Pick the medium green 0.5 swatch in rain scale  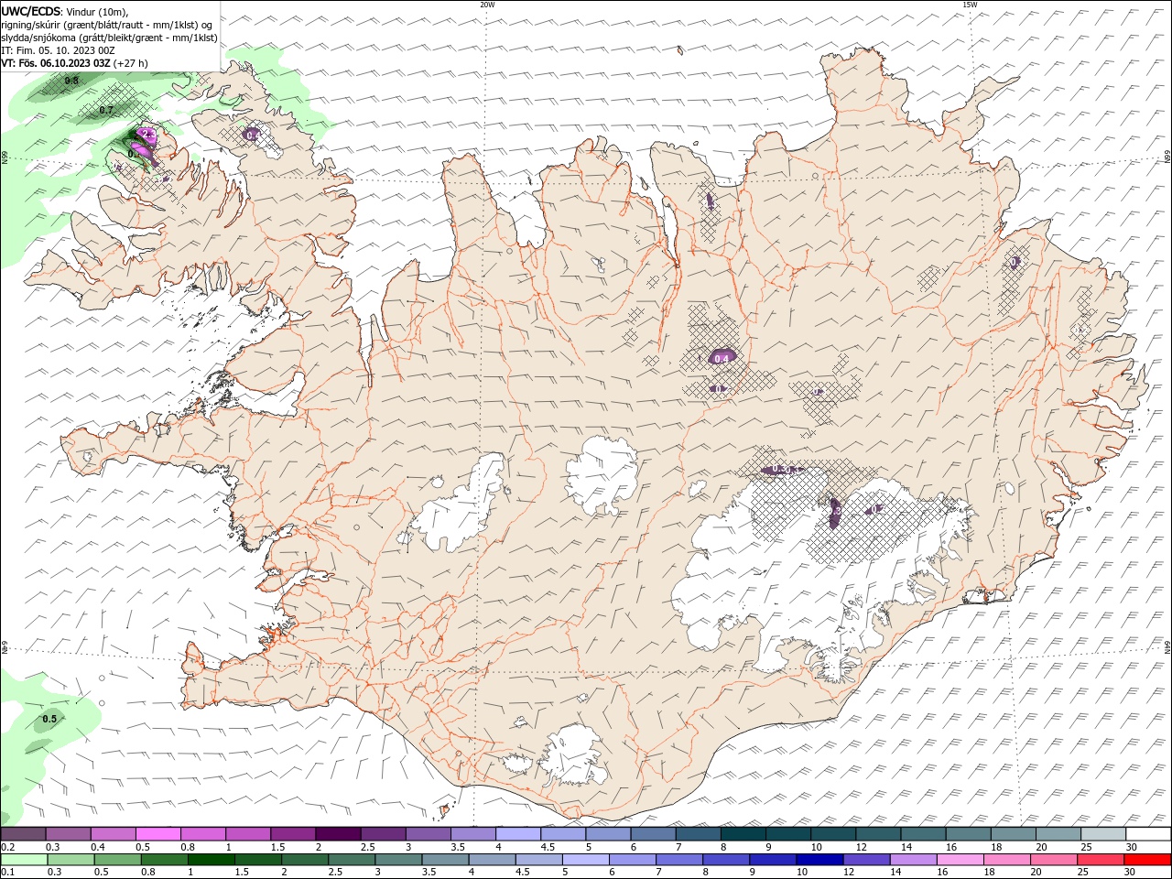point(117,860)
